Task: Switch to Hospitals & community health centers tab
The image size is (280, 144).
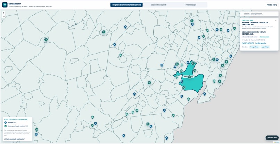Action: [126, 5]
